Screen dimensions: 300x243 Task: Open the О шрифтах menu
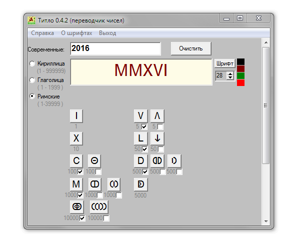[76, 33]
